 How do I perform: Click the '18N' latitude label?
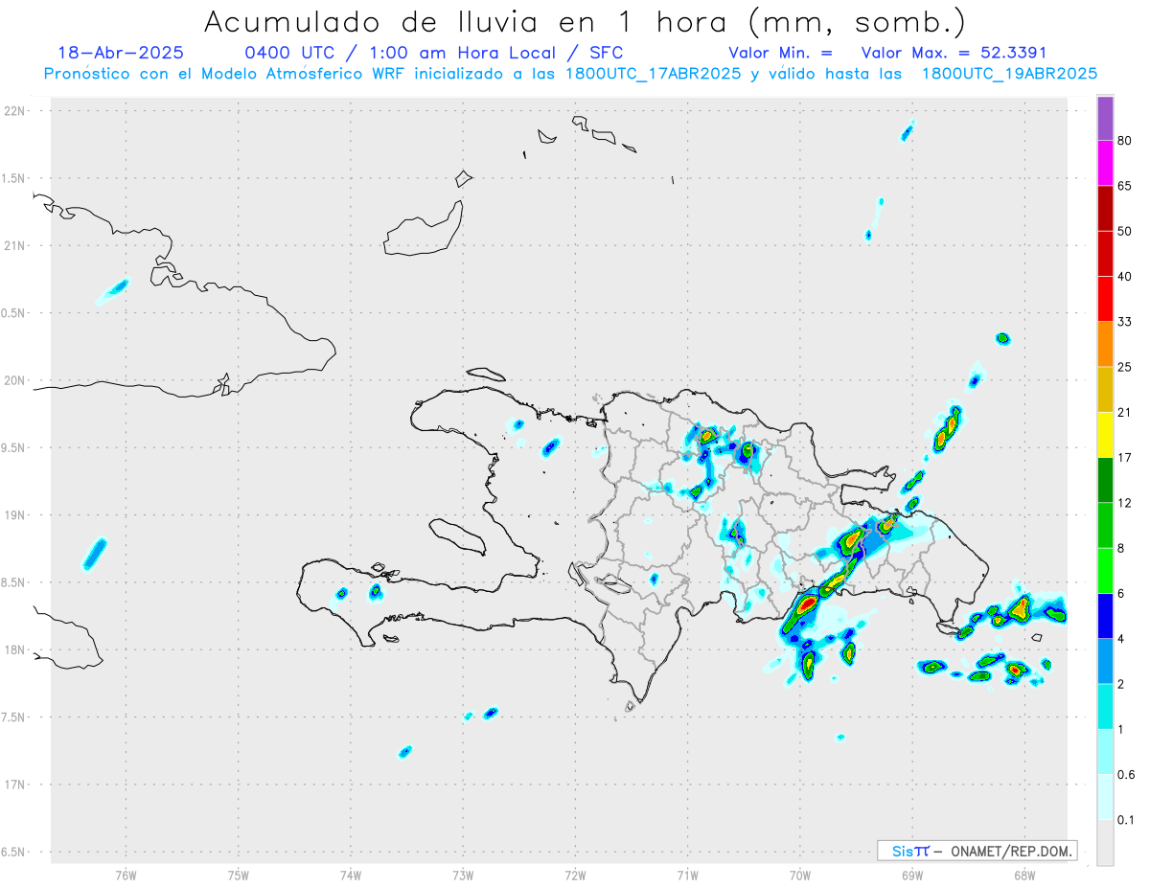tap(16, 650)
